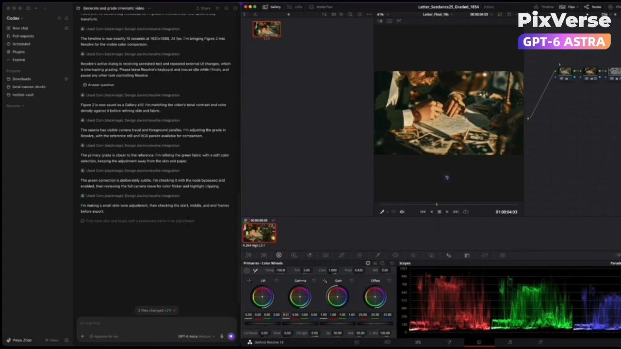The image size is (621, 349).
Task: Open the local-canvas-studio project
Action: point(29,87)
